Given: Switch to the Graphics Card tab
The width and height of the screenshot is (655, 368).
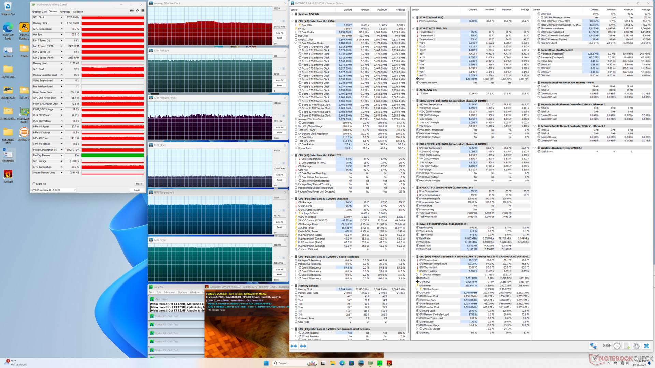Looking at the screenshot, I should click(x=40, y=12).
